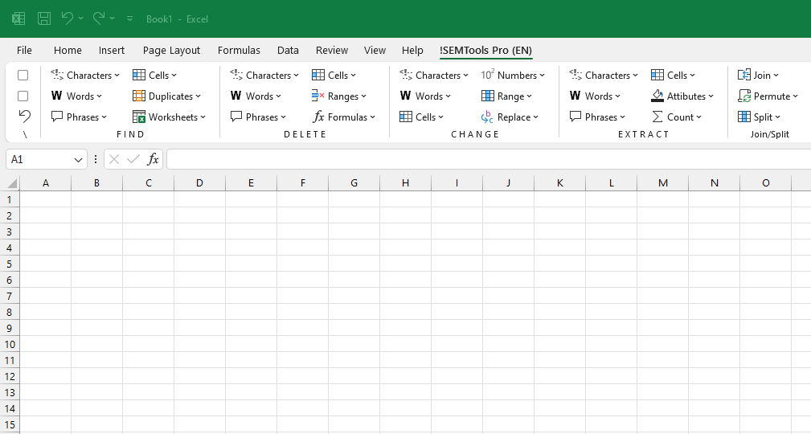Click the formula bar options dots handle
The height and width of the screenshot is (434, 811).
click(96, 159)
